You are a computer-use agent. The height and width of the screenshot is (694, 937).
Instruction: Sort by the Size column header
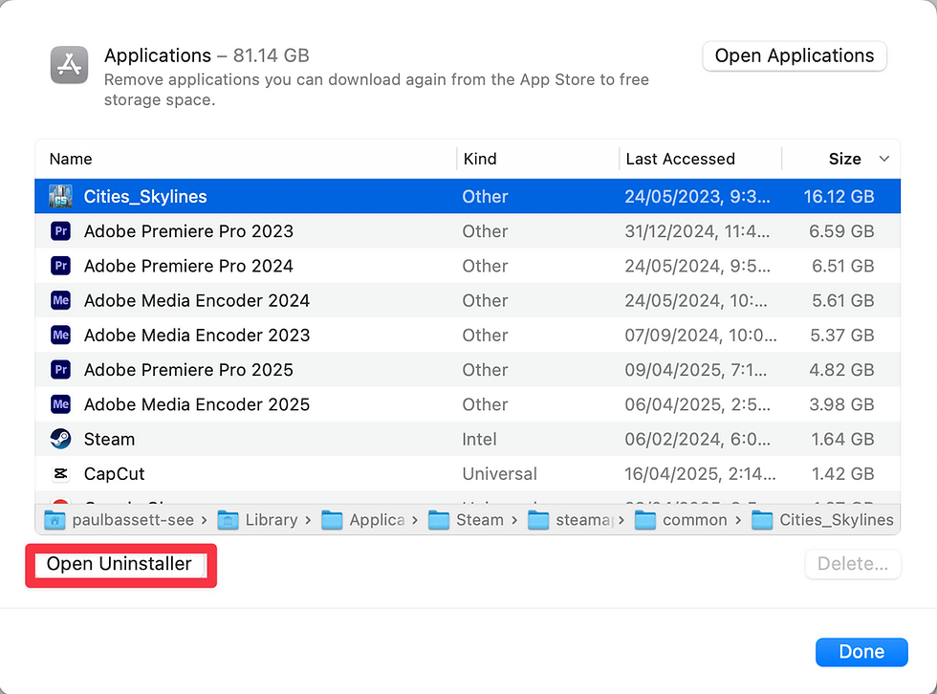click(x=845, y=159)
